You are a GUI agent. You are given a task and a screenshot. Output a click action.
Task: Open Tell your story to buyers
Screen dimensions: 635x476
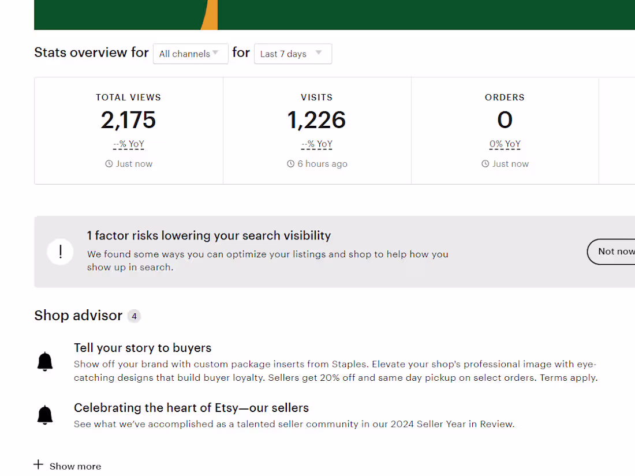click(143, 348)
